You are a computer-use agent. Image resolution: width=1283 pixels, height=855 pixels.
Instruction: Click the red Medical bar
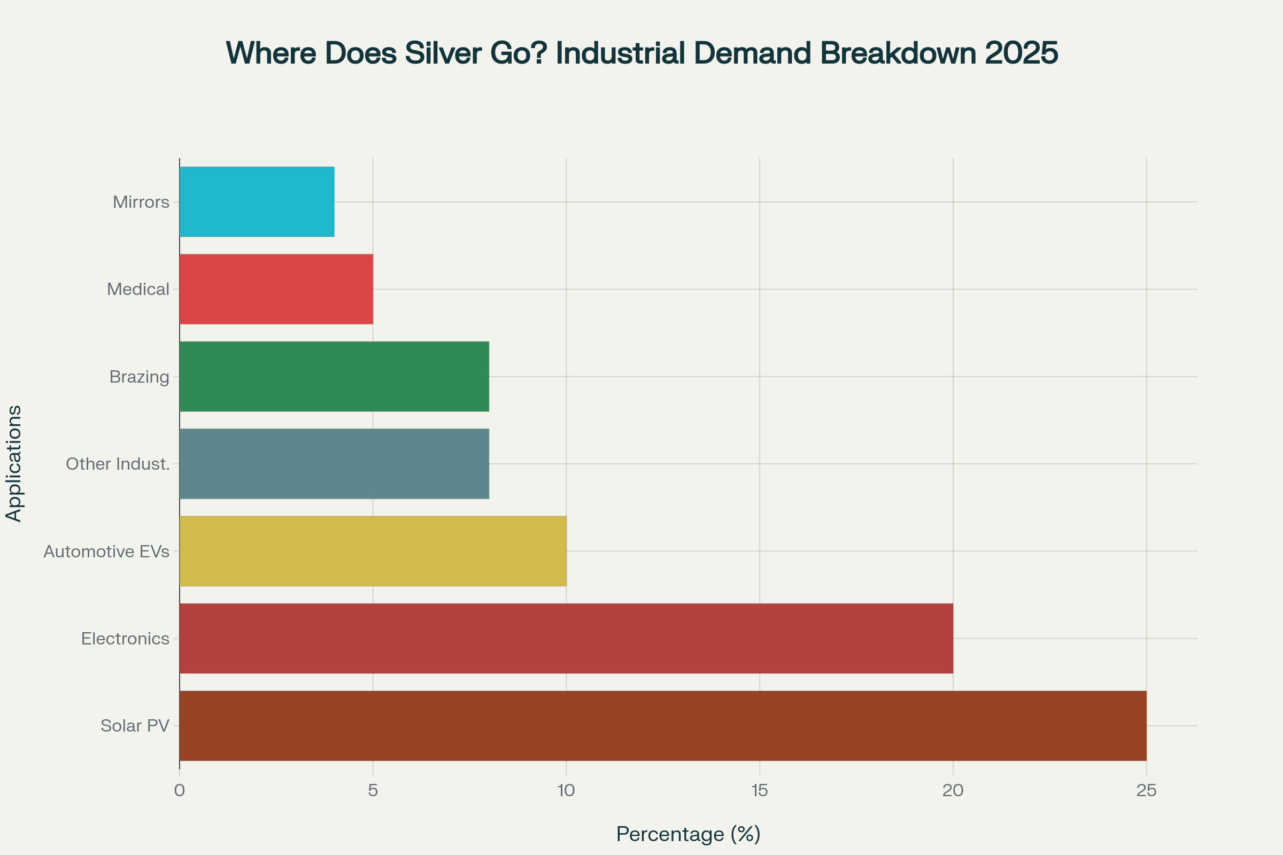[276, 289]
